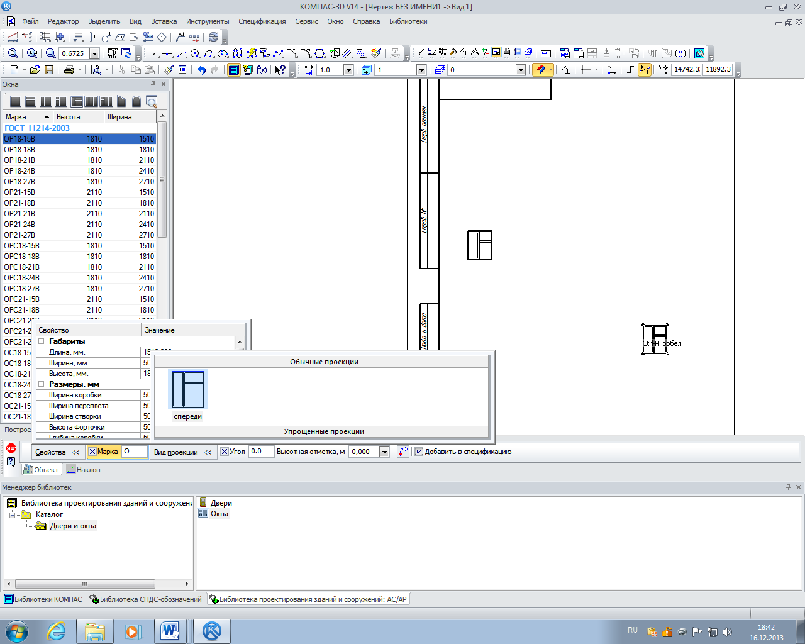Switch to the Наклон tab

pos(84,470)
